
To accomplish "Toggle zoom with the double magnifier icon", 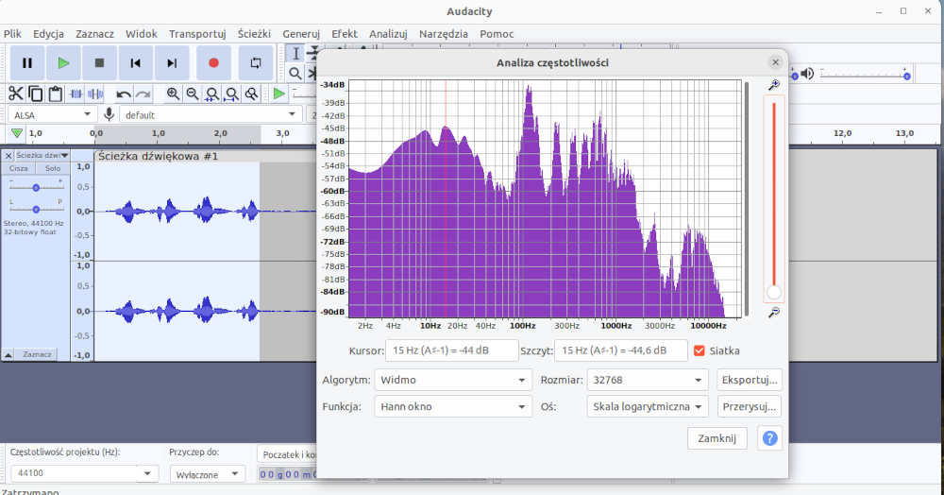I will [252, 94].
